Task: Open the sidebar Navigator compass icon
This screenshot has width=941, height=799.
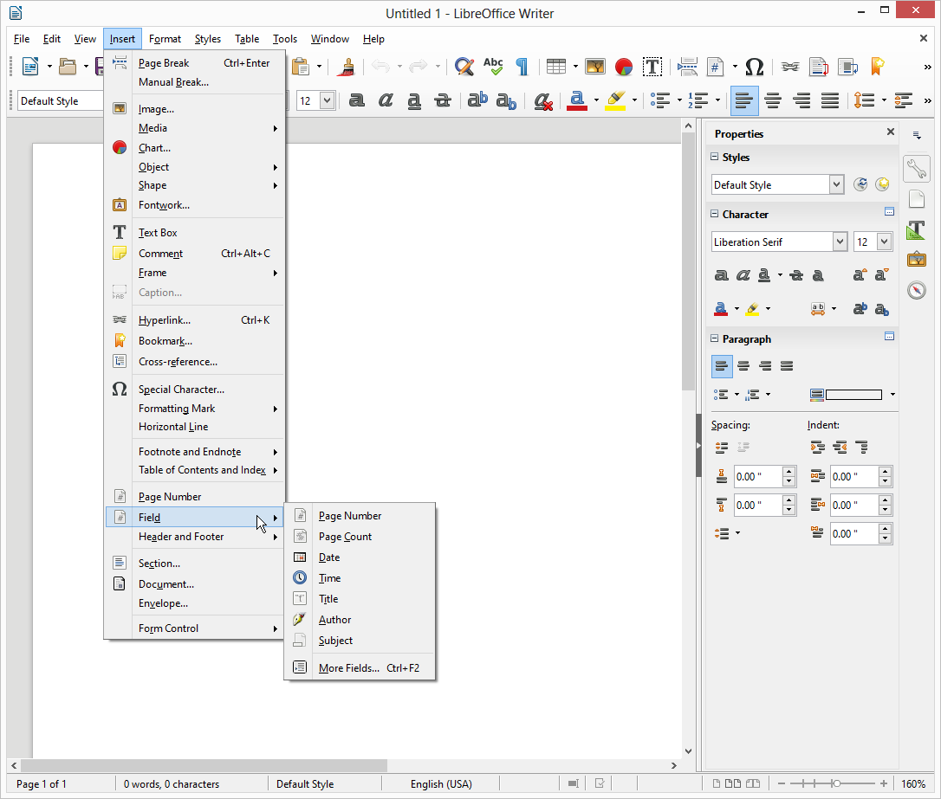Action: [917, 290]
